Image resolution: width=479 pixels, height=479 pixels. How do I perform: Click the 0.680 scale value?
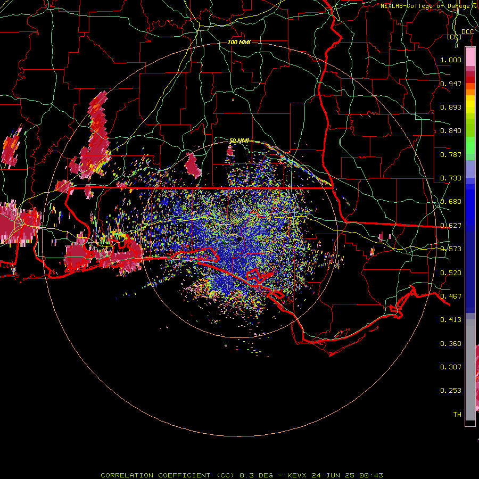pos(451,201)
